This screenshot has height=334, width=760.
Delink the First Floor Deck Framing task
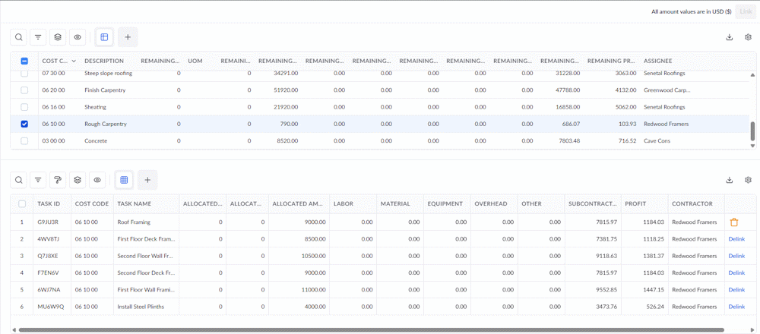click(x=736, y=239)
